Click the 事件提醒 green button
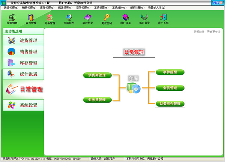This screenshot has width=225, height=162. [x=170, y=72]
